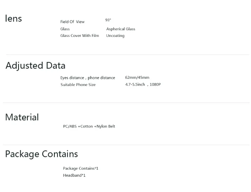Click the "Suitable Phone Size" label

pos(78,85)
